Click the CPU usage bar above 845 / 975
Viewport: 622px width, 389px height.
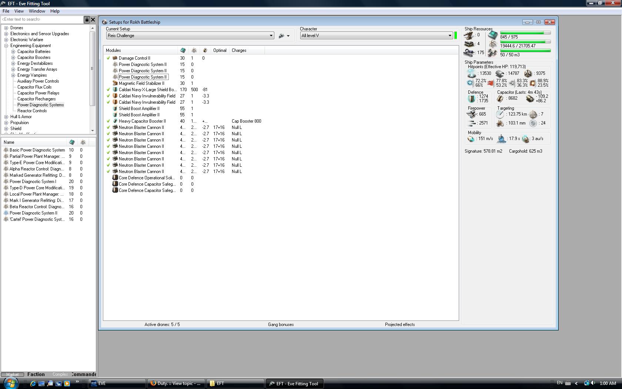pyautogui.click(x=525, y=33)
